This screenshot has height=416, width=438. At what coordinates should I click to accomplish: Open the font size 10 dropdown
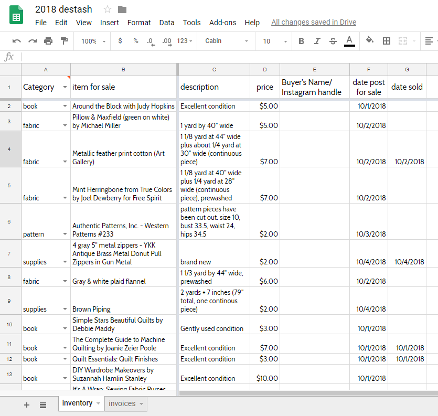click(x=275, y=41)
